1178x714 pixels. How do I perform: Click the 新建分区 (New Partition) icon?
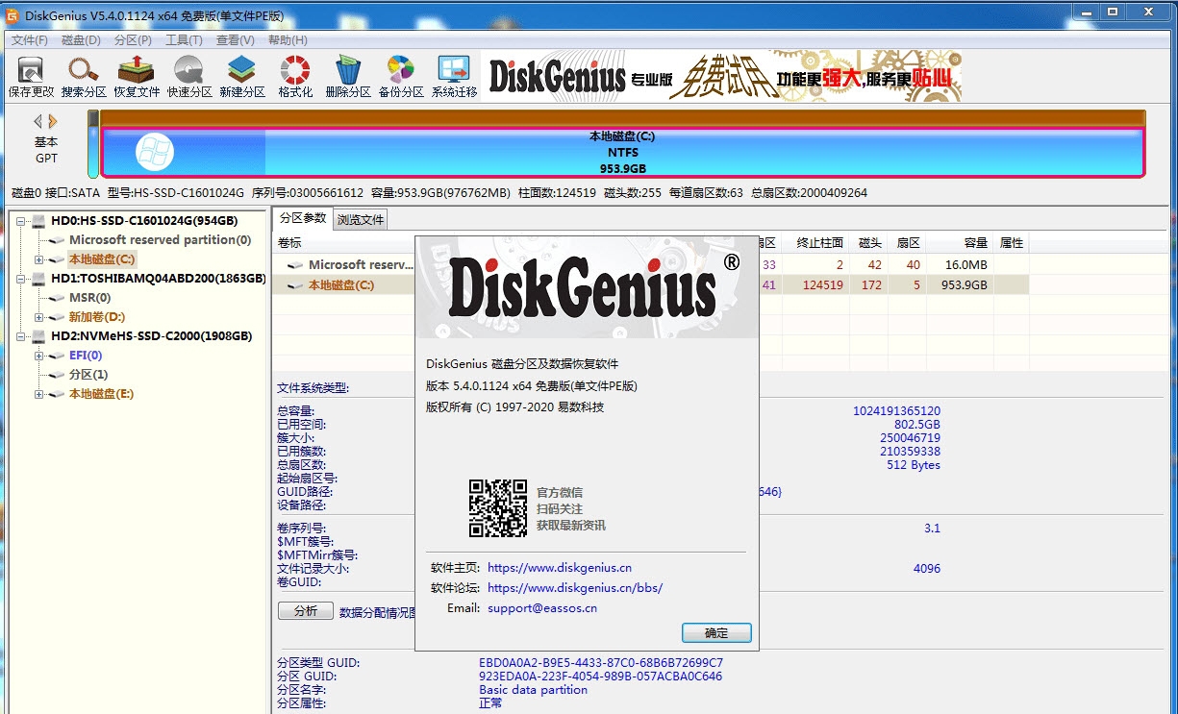click(x=241, y=75)
